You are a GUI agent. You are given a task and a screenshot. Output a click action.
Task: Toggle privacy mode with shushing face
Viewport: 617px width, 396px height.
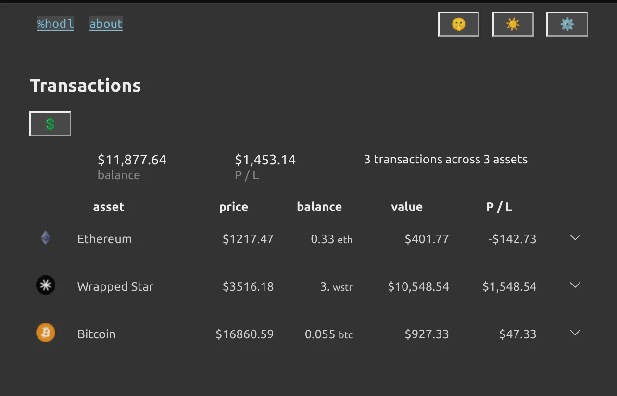458,24
